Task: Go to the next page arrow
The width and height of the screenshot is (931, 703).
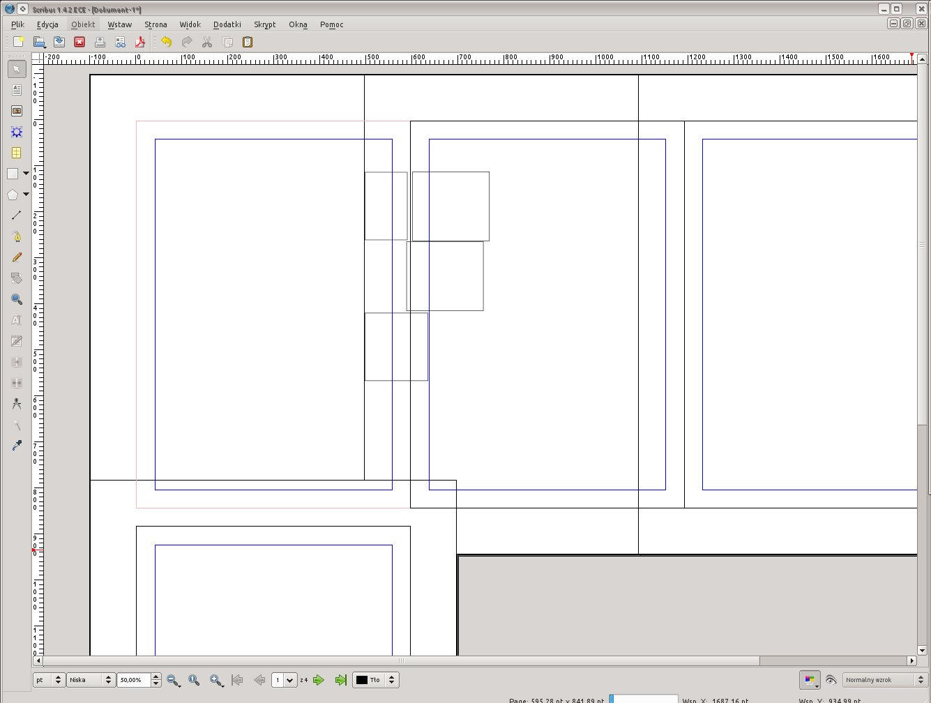Action: click(319, 680)
